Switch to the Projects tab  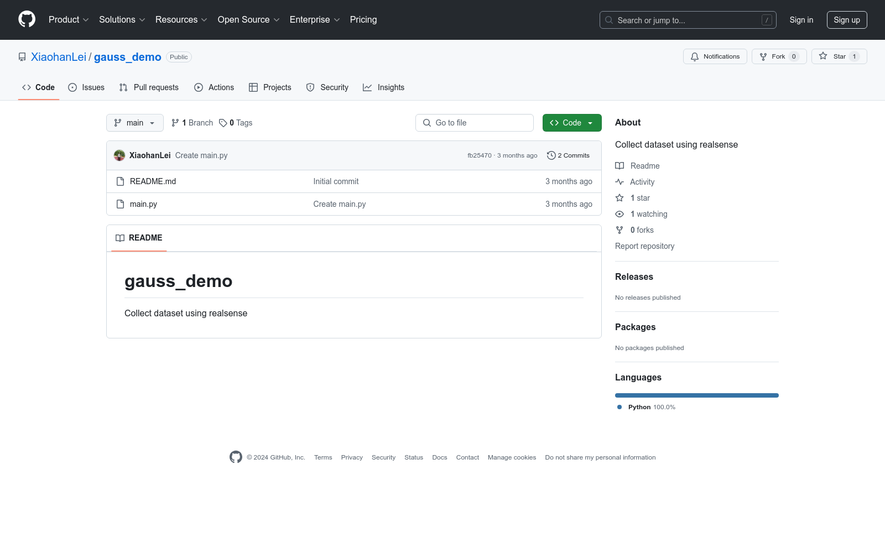270,87
